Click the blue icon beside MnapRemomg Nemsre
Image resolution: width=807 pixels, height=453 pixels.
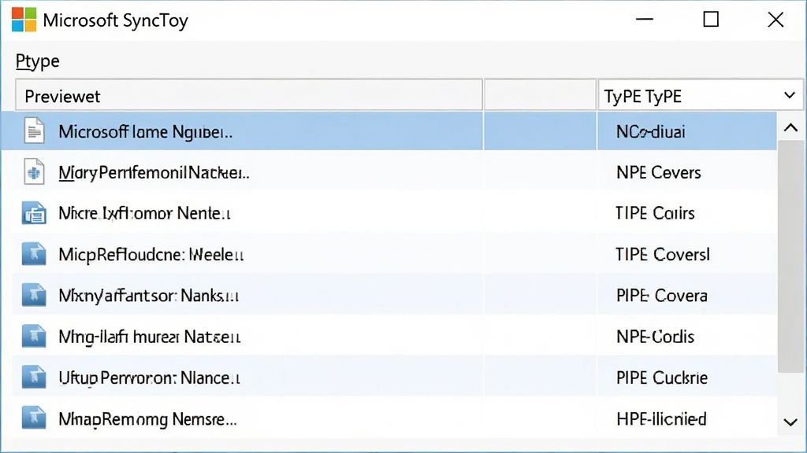point(34,418)
